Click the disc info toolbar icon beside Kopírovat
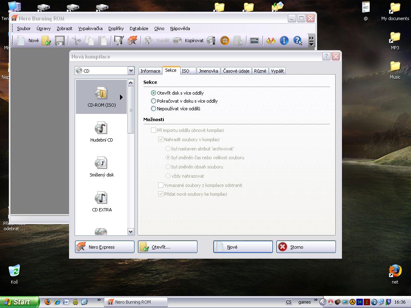Screen dimensions: 411x308 tap(211, 41)
